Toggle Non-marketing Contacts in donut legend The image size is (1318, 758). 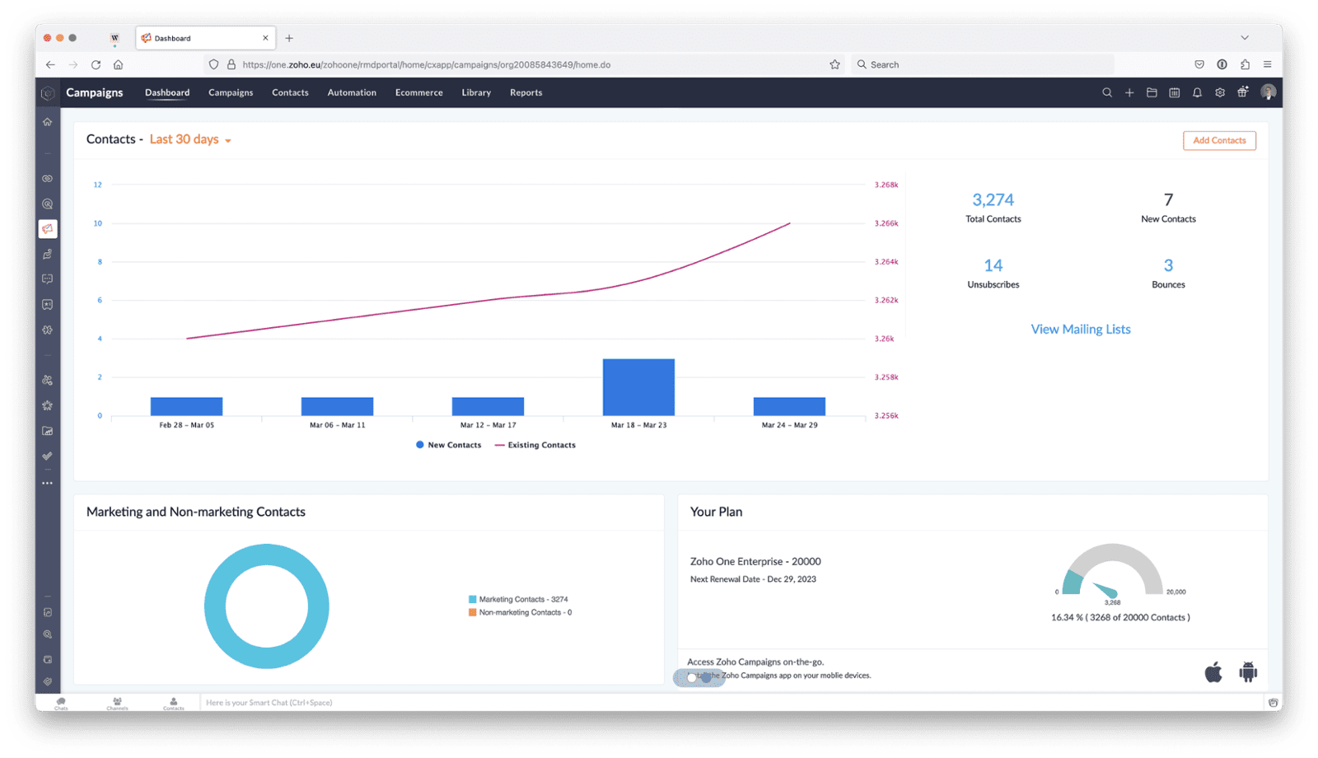tap(521, 612)
